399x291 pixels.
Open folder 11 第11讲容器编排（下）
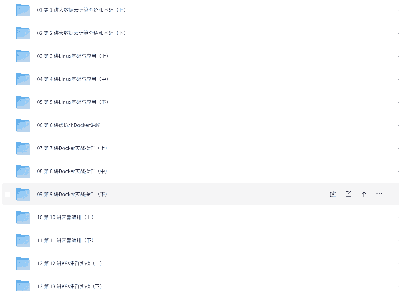(x=66, y=240)
